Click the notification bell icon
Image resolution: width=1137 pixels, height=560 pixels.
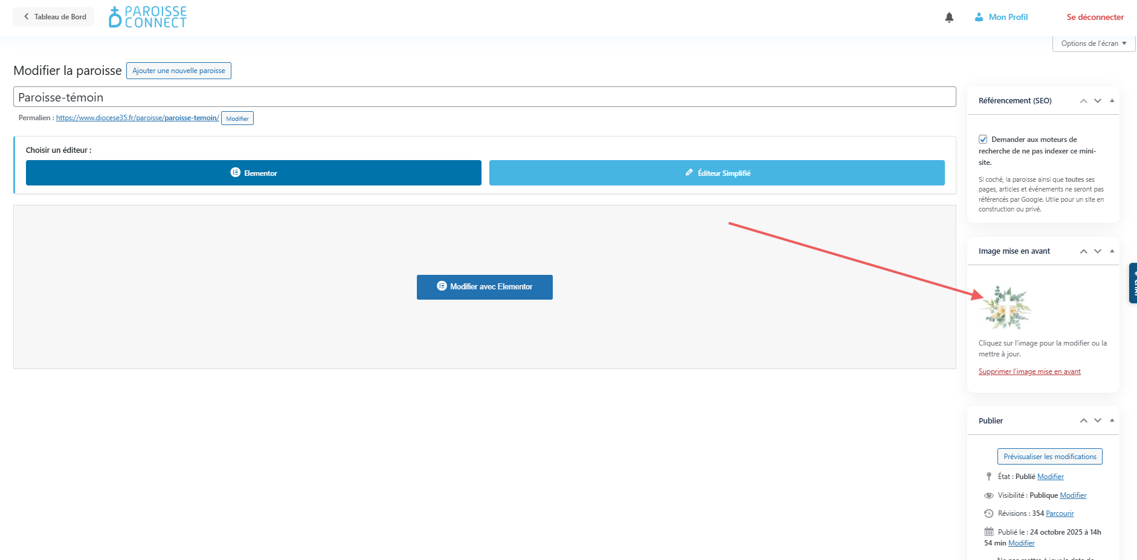coord(949,18)
